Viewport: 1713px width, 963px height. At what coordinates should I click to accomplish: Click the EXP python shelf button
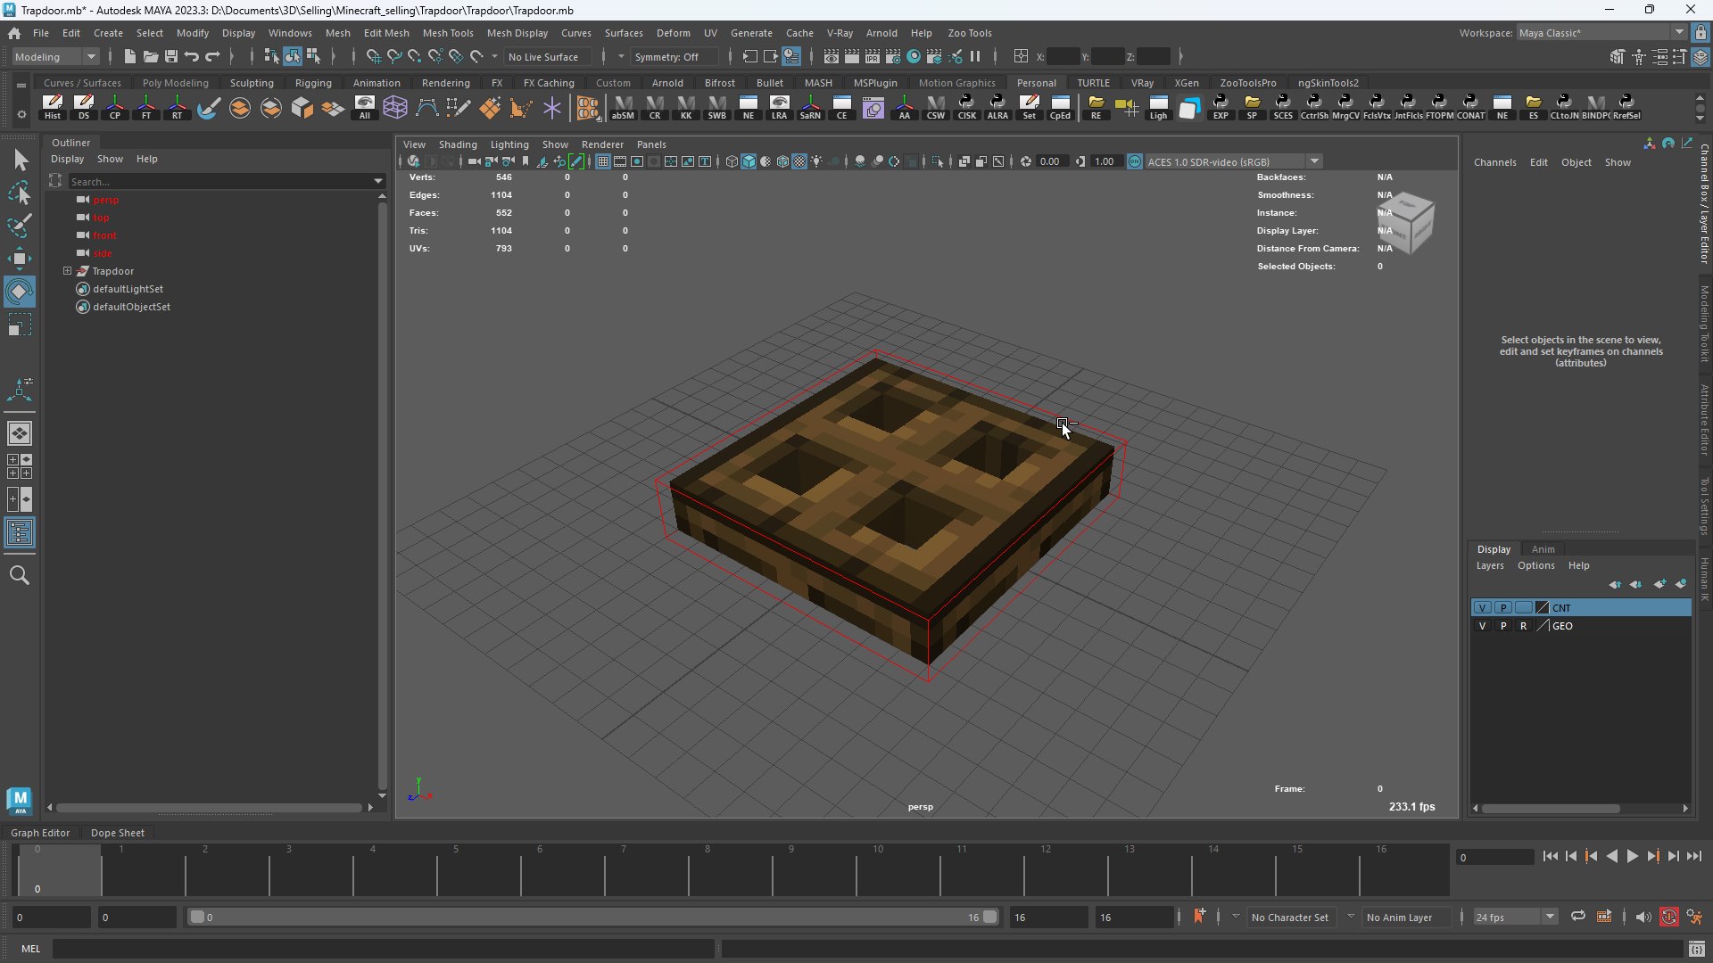tap(1221, 107)
